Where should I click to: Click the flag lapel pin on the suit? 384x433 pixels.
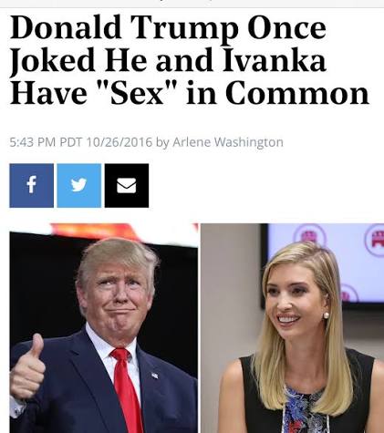tap(155, 376)
